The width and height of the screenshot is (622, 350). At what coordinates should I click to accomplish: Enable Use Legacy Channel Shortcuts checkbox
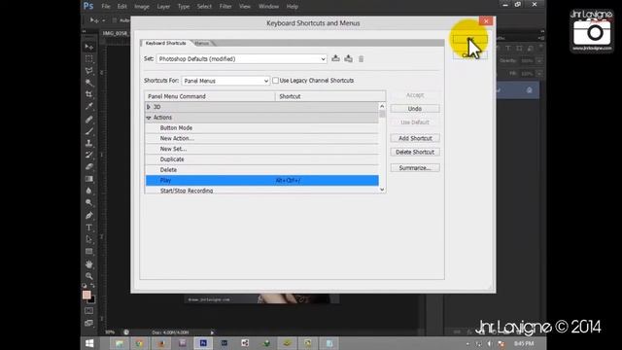[275, 81]
